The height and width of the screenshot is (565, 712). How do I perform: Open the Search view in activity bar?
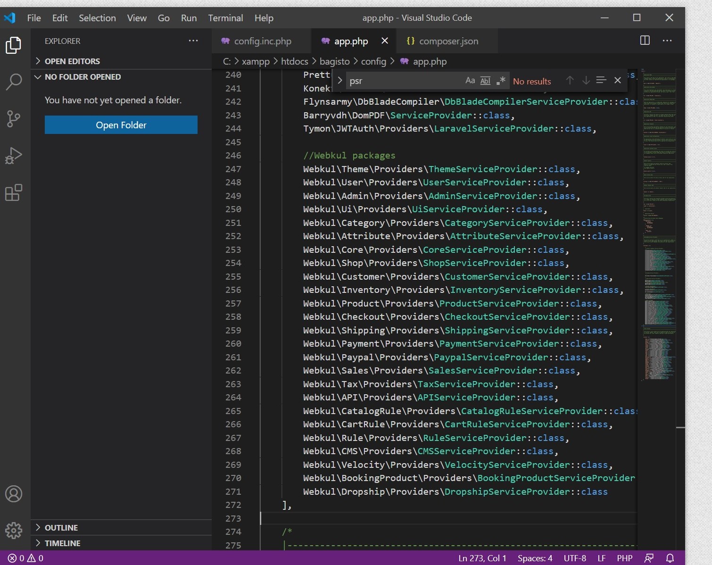point(14,82)
